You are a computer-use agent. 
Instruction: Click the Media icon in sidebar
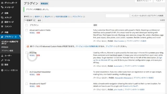(x=2, y=17)
